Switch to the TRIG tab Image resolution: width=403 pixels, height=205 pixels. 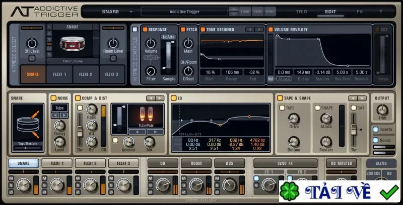coord(301,12)
